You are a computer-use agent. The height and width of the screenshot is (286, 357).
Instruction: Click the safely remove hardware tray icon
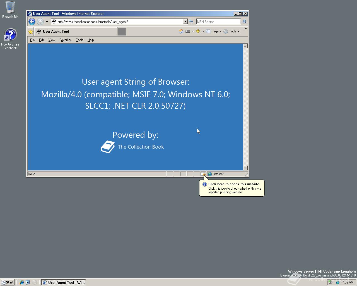[x=331, y=282]
